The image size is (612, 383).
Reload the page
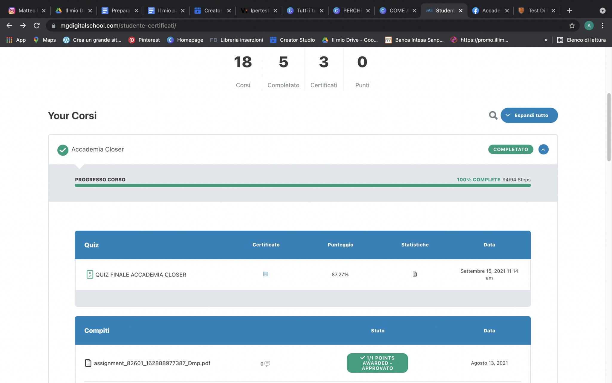(36, 26)
